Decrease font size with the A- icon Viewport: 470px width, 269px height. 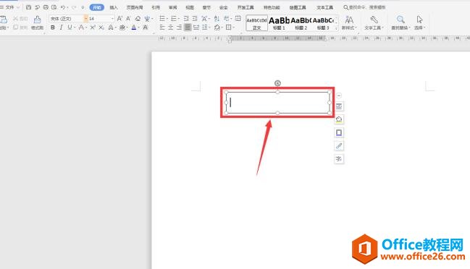tap(128, 19)
